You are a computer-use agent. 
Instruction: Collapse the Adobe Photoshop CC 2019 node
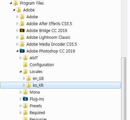pyautogui.click(x=17, y=51)
